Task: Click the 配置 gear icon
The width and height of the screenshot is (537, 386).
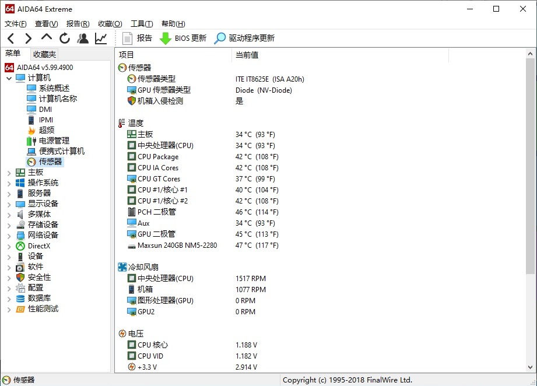Action: coord(20,288)
